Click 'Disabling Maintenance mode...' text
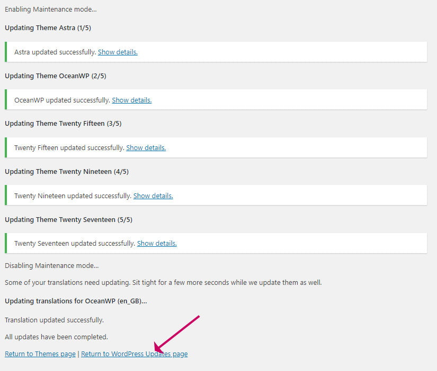Screen dimensions: 437x371 coord(51,266)
